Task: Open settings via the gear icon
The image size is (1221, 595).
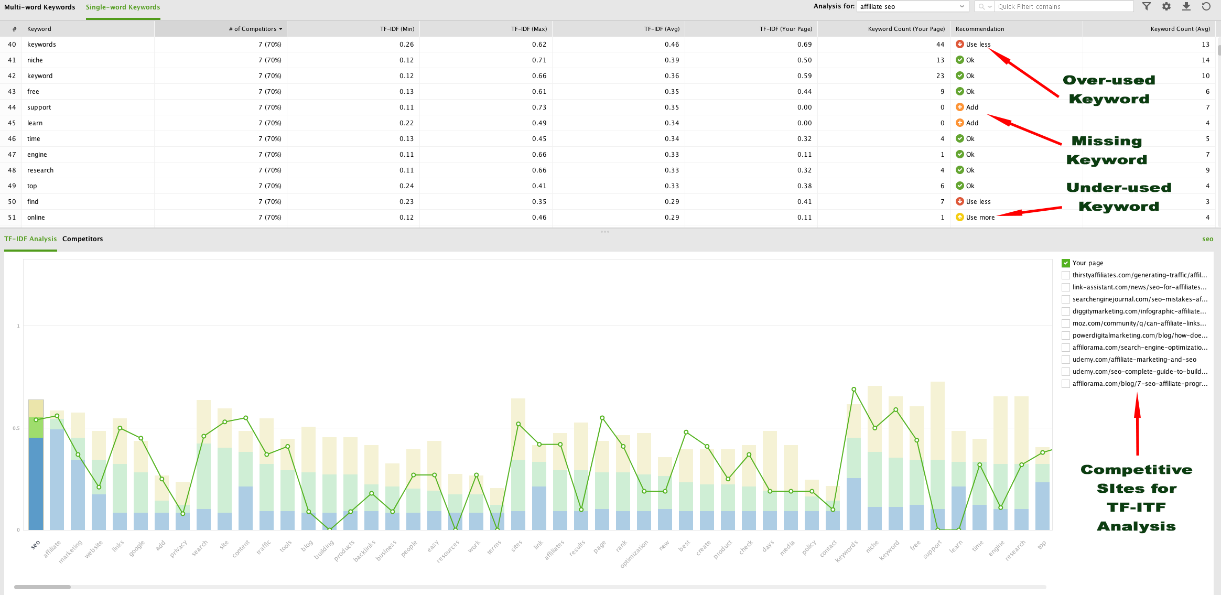Action: pyautogui.click(x=1166, y=6)
